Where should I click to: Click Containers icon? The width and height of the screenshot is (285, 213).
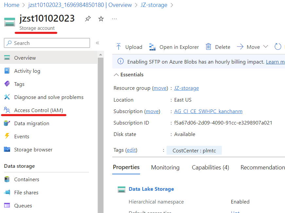click(x=7, y=179)
